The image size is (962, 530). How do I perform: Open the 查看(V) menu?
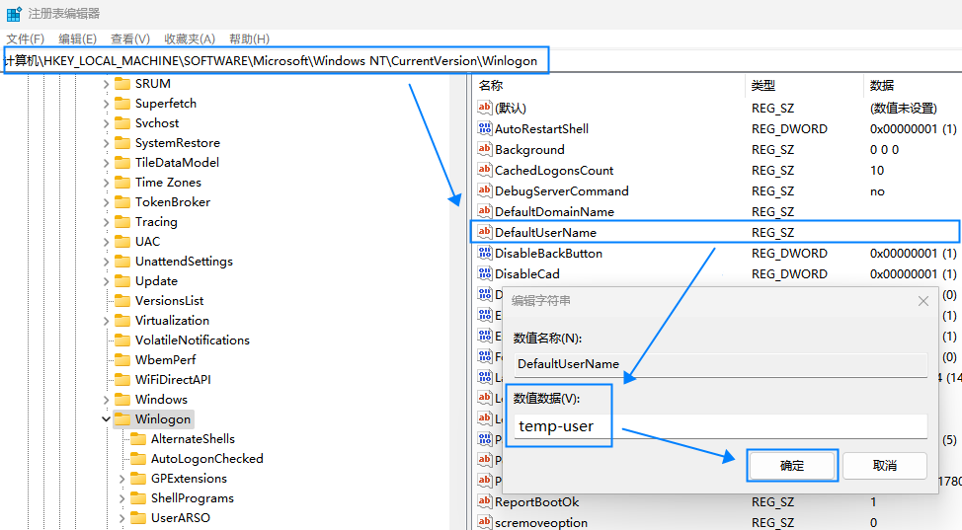coord(130,38)
